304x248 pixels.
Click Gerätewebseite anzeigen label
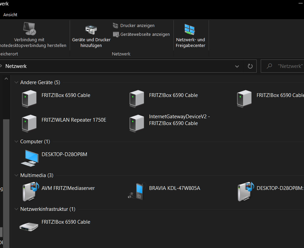[x=145, y=34]
